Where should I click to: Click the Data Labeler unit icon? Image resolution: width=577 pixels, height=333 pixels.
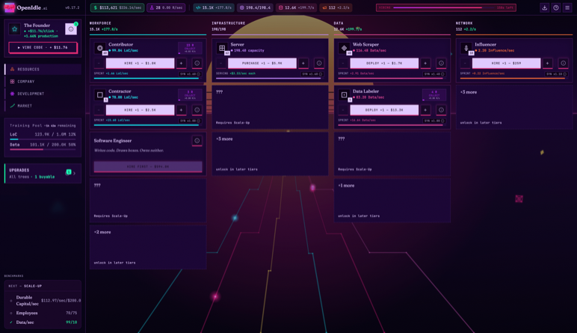pos(344,95)
